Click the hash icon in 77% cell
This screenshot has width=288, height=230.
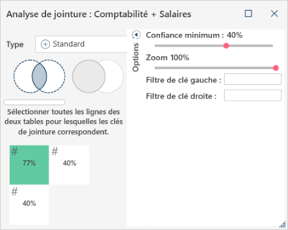(15, 151)
